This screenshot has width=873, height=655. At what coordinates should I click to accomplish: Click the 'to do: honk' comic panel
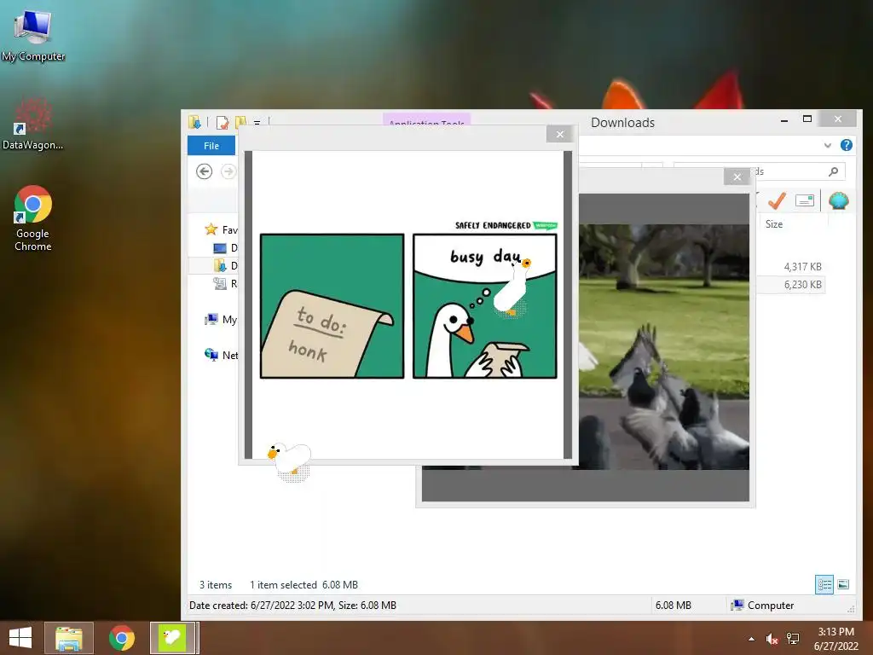[332, 306]
